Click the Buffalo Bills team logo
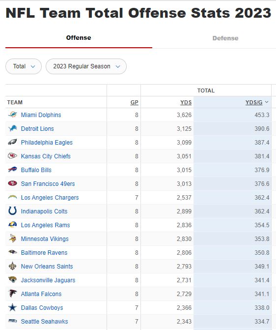The image size is (276, 330). (x=12, y=170)
